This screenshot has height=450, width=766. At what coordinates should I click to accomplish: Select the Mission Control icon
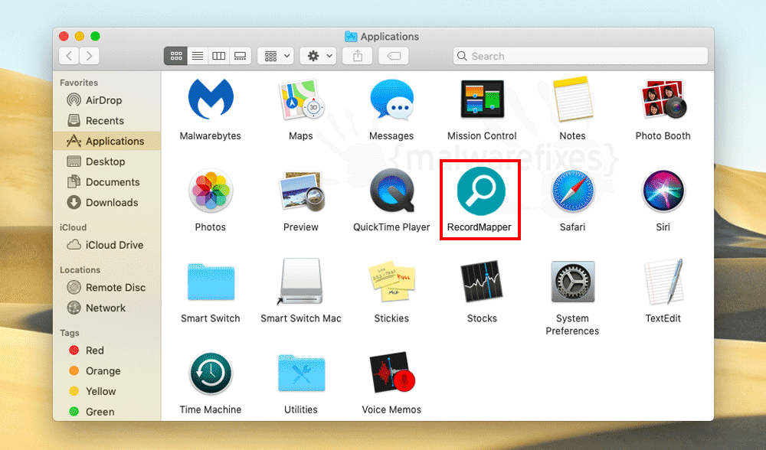(x=482, y=99)
